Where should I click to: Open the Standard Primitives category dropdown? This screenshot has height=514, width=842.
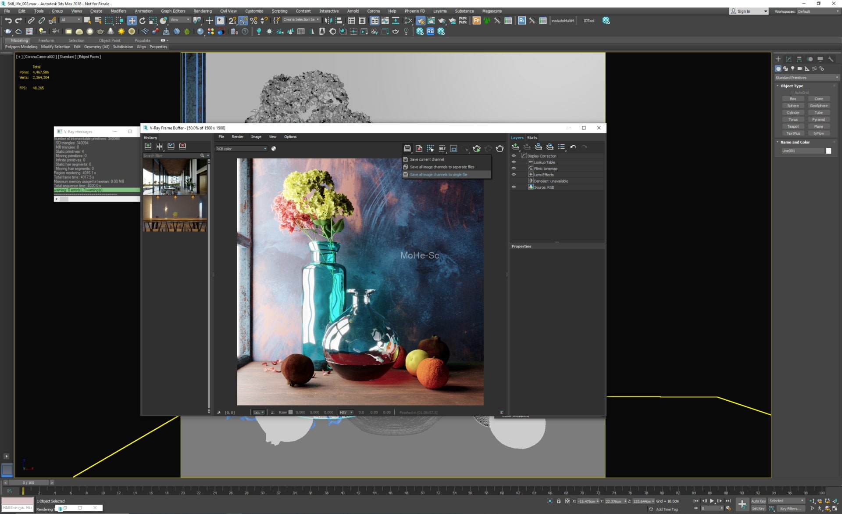click(806, 78)
